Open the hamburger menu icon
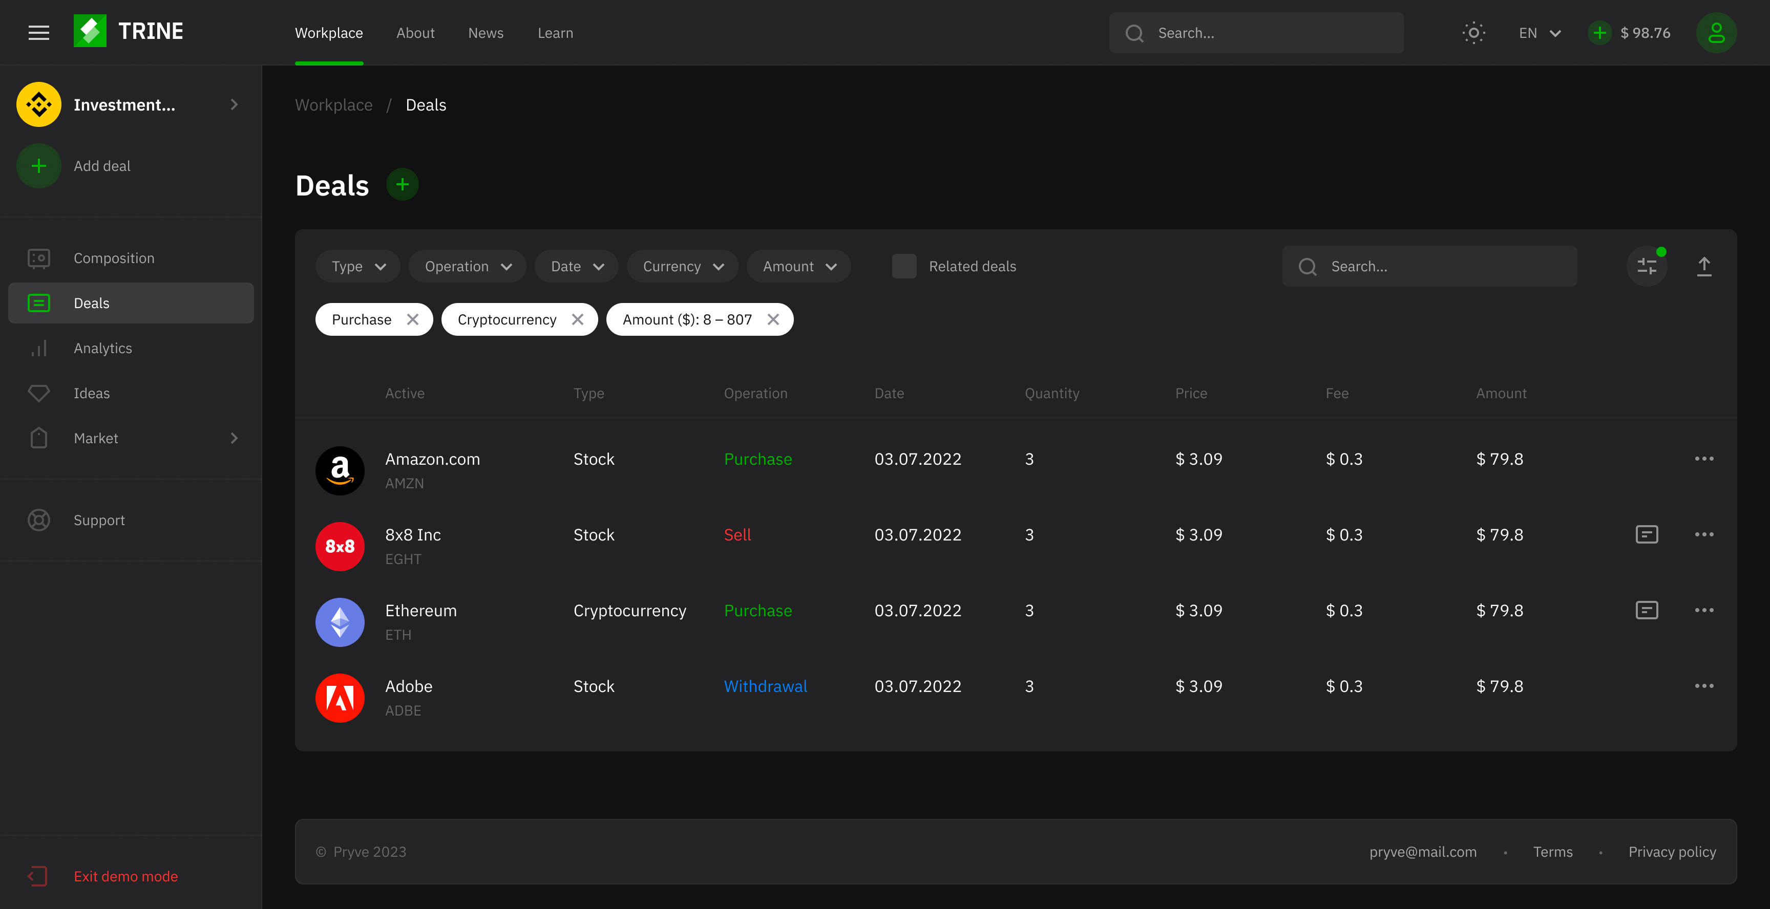 point(38,32)
